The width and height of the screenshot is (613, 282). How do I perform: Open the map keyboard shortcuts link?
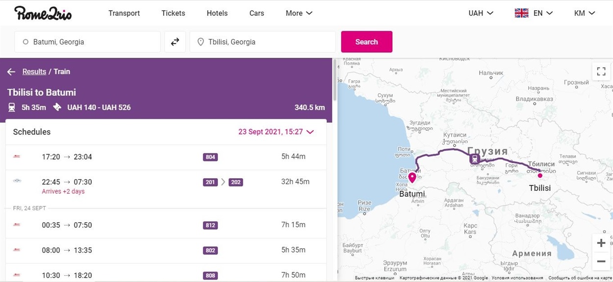click(x=375, y=278)
